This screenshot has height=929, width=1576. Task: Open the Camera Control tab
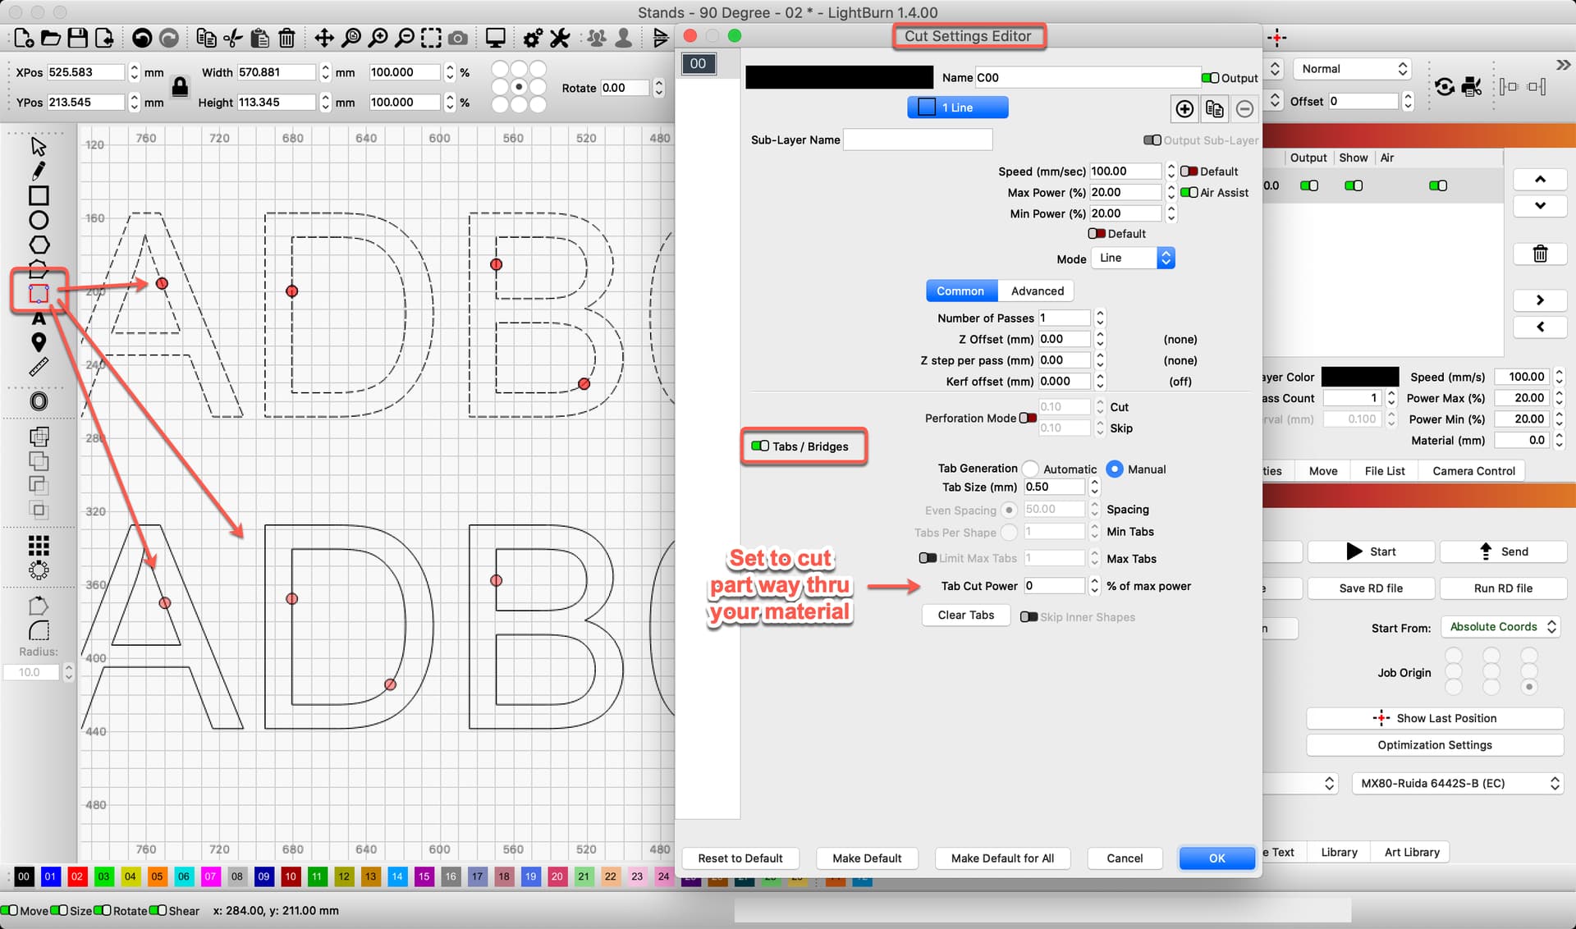[1473, 471]
